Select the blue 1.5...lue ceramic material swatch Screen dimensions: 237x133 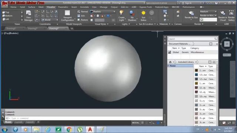click(196, 75)
